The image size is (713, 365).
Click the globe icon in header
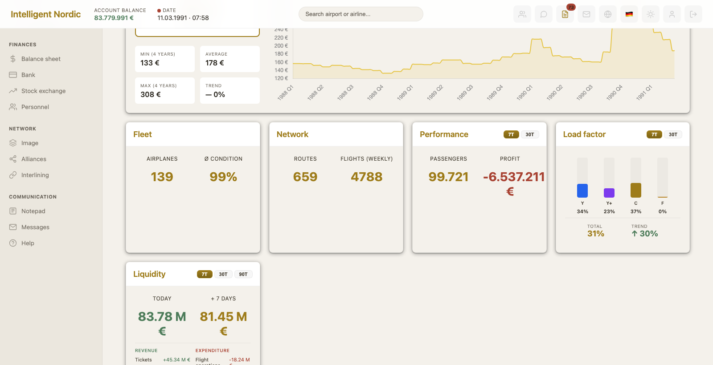pos(608,14)
